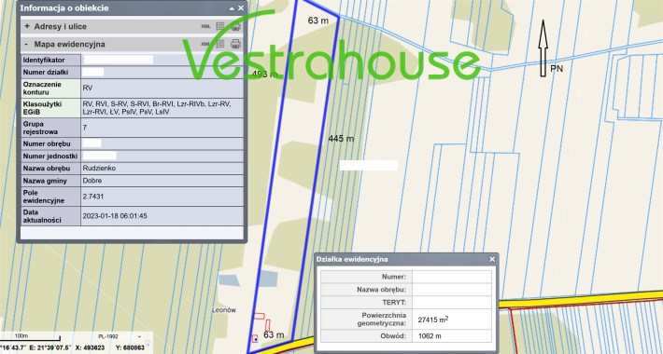Print the Adresy i ulice section

(x=235, y=26)
